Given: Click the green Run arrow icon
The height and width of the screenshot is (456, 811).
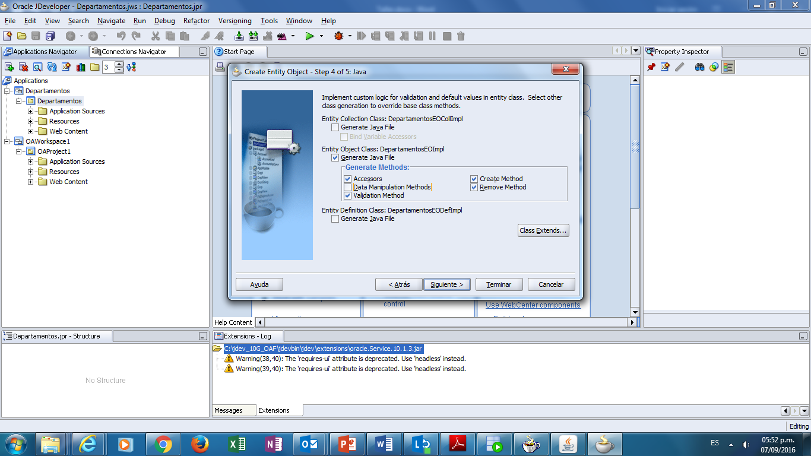Looking at the screenshot, I should tap(309, 36).
